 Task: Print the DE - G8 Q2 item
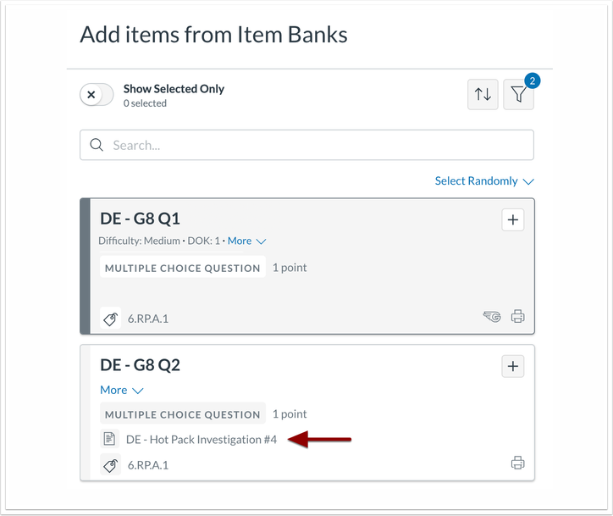point(518,463)
